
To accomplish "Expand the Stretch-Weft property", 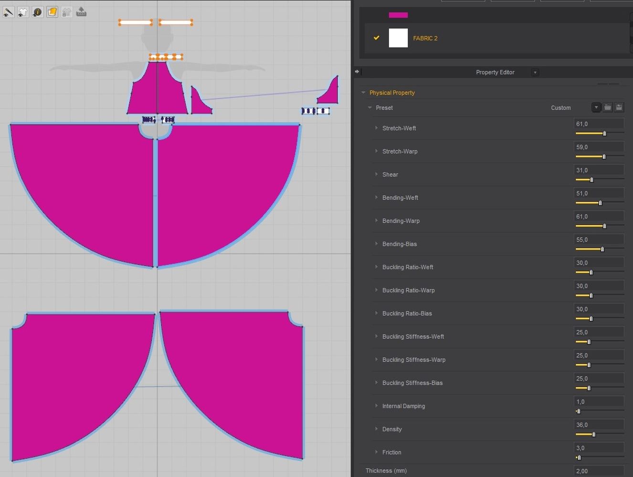I will [376, 128].
